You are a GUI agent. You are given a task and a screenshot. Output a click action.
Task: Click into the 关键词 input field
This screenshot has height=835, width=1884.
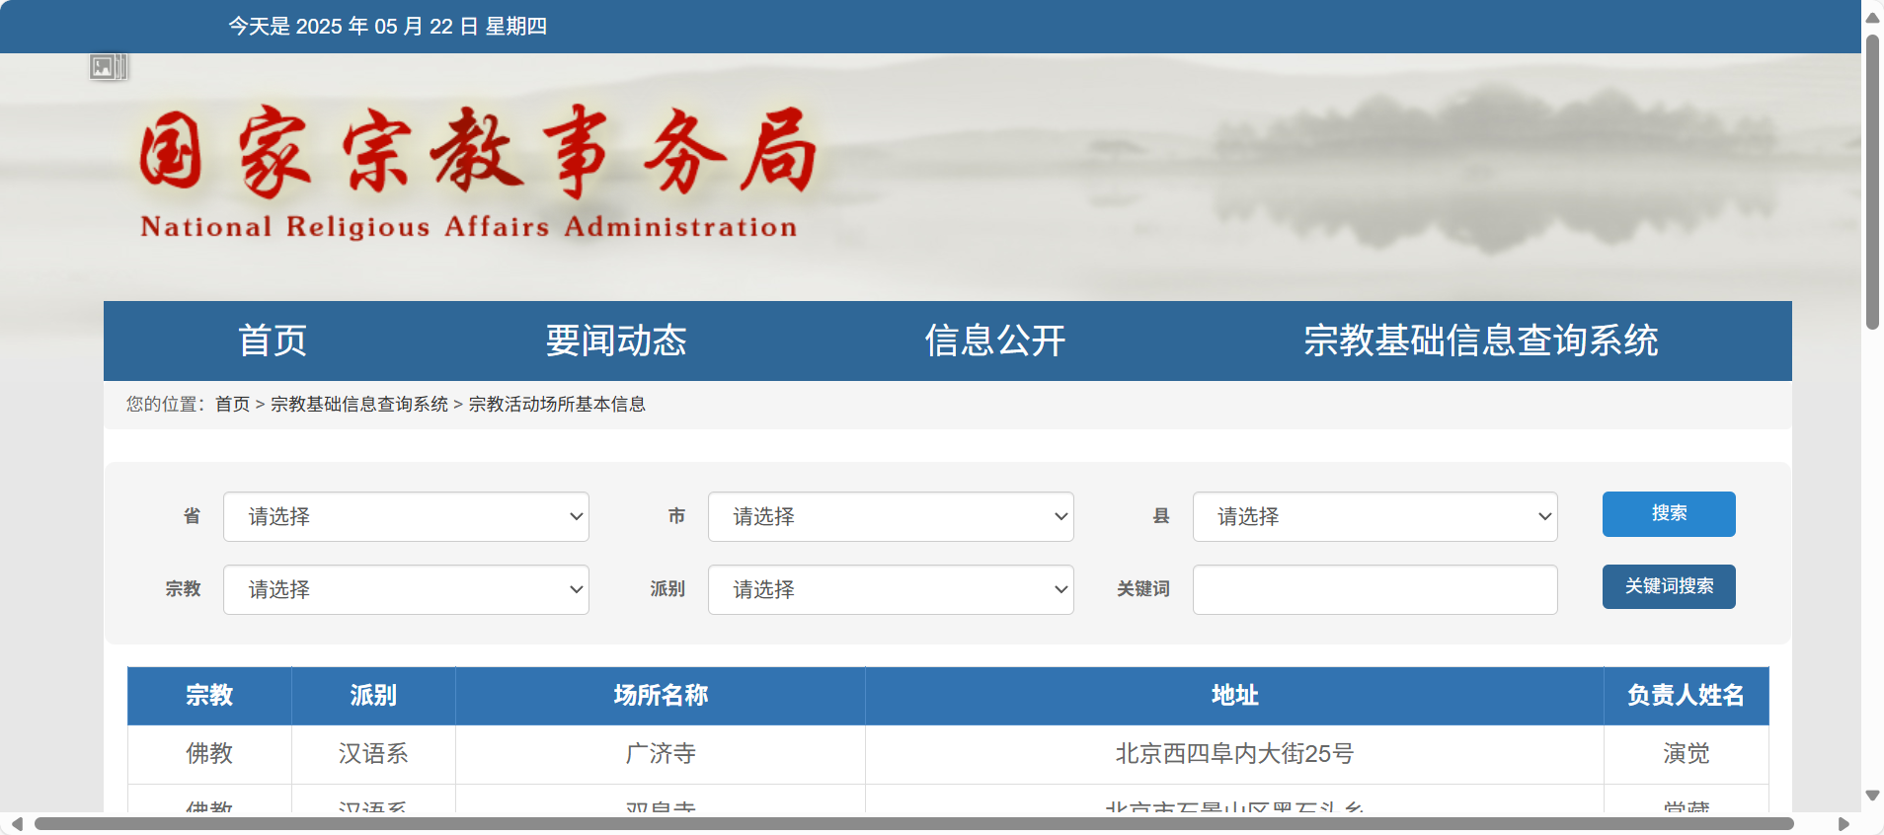(1374, 589)
